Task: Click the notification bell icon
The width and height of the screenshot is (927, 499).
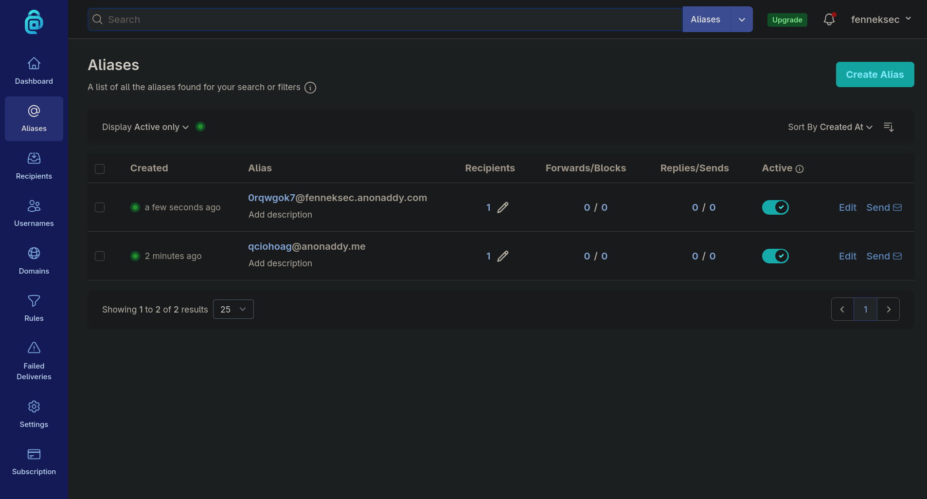Action: pos(829,19)
